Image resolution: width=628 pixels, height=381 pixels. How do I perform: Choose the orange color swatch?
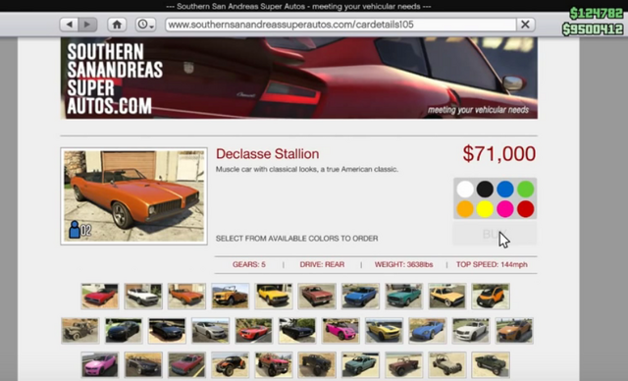[x=465, y=209]
